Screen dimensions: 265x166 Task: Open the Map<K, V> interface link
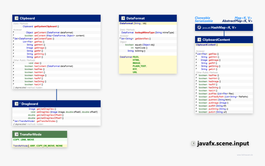(x=243, y=18)
